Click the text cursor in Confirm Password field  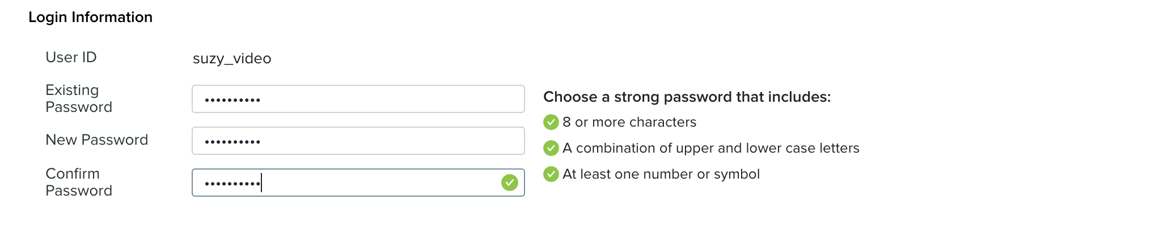[261, 183]
